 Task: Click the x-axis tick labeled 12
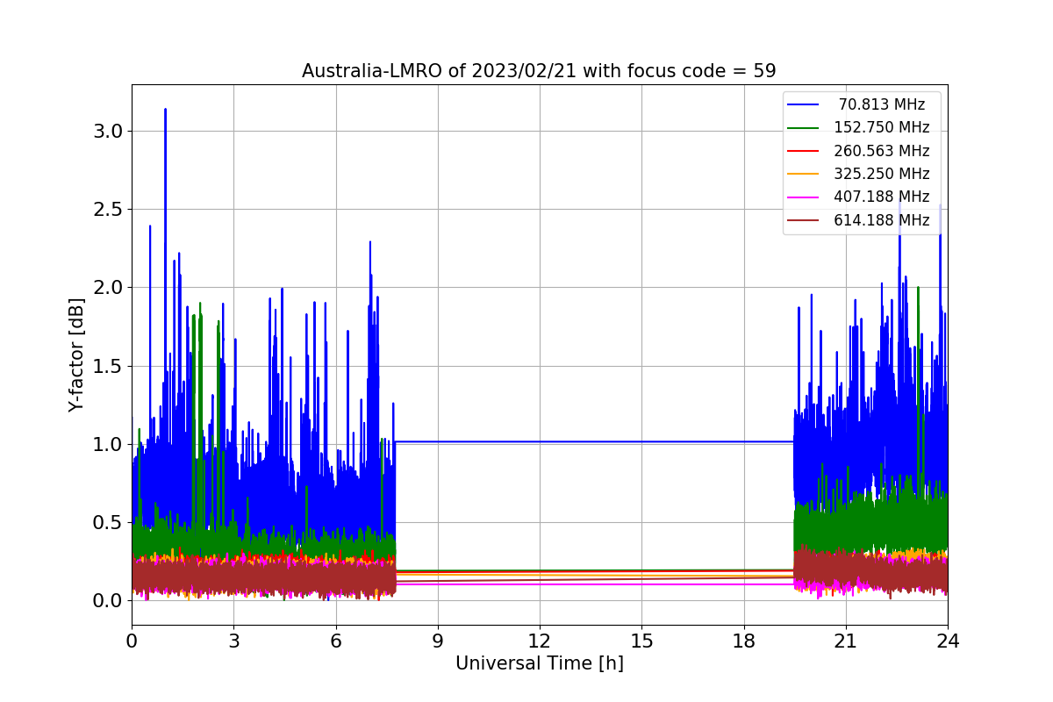pos(540,641)
